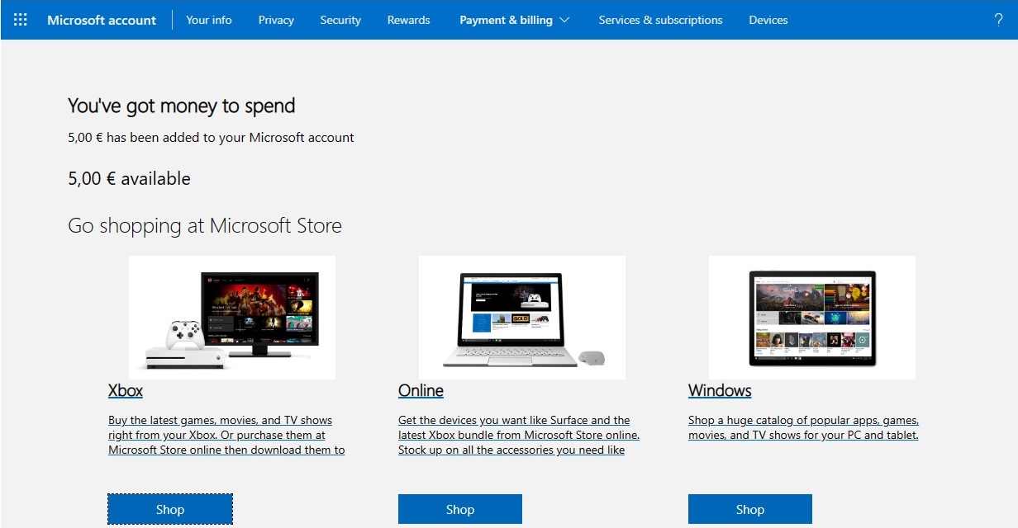Select 'Go shopping at Microsoft Store' heading

[x=205, y=225]
